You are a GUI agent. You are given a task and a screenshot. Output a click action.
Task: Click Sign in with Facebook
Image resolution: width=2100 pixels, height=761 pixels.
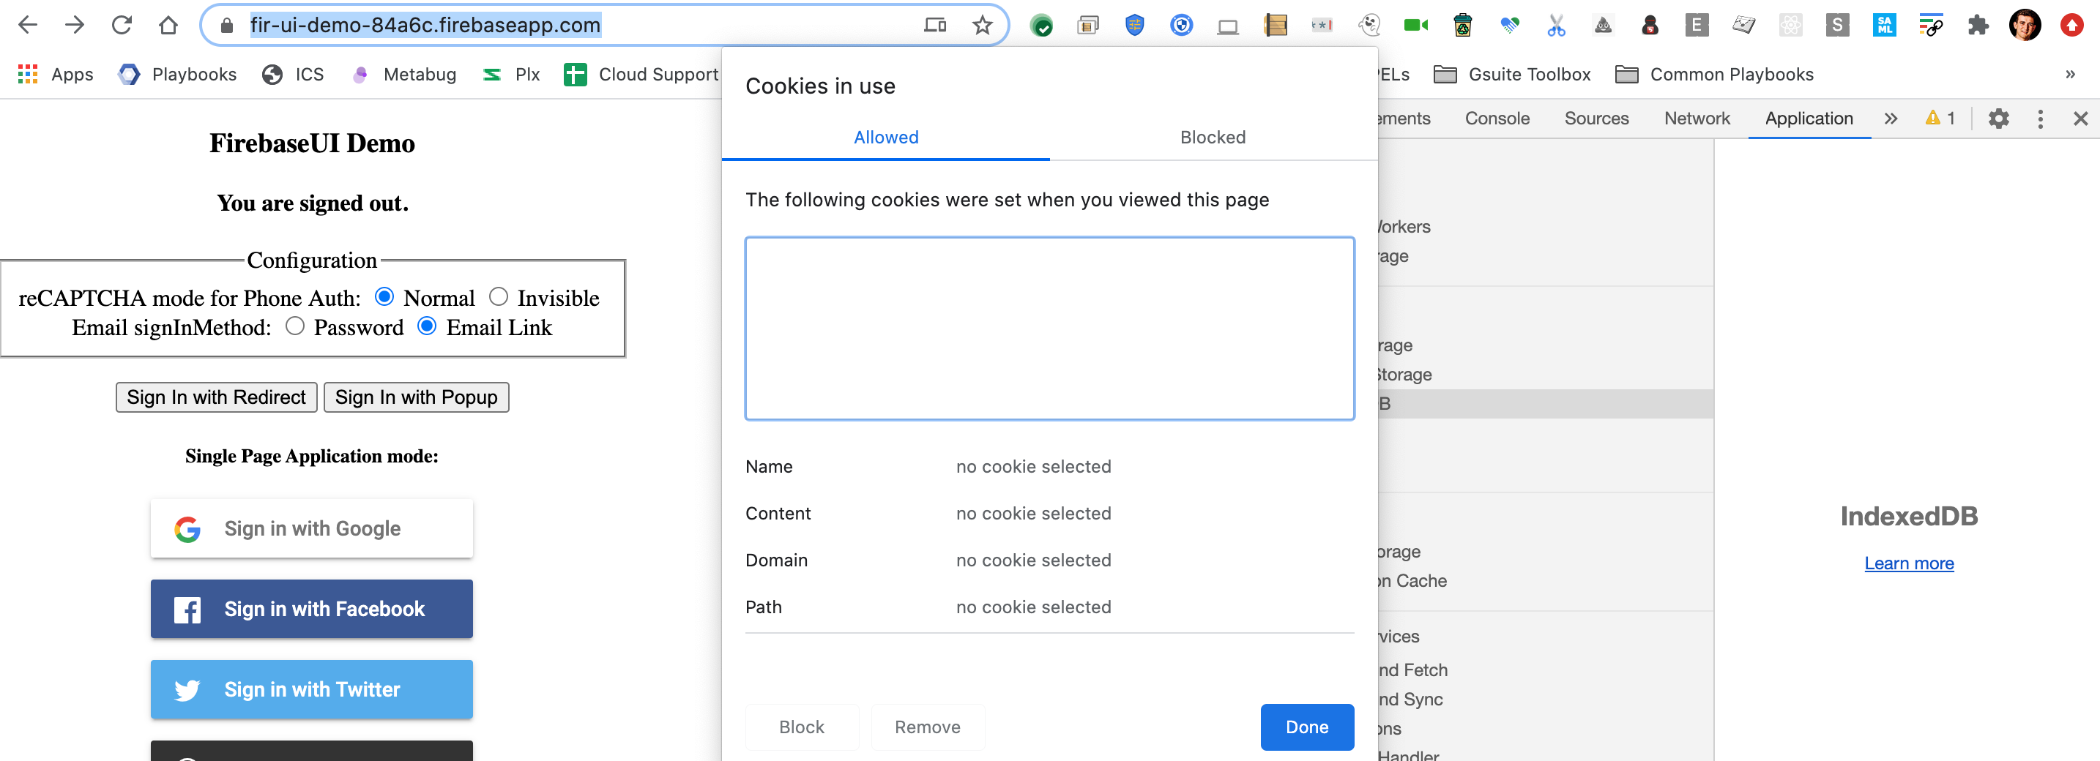pos(311,609)
